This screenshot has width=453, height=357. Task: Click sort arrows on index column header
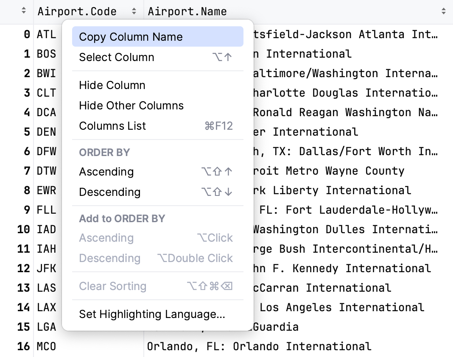(x=24, y=12)
